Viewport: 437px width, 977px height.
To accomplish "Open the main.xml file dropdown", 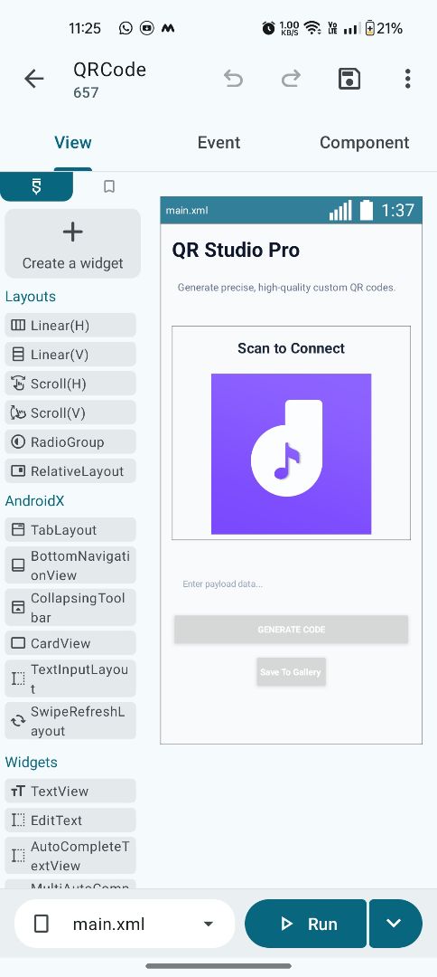I will 125,924.
